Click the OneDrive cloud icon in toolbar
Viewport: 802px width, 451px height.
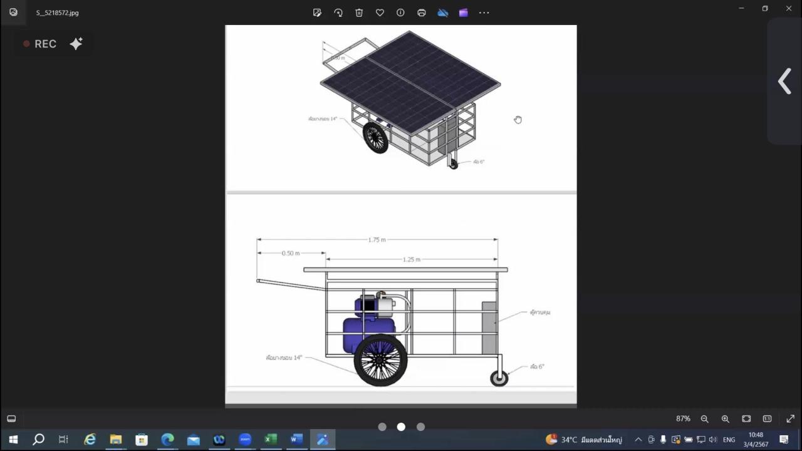[x=443, y=13]
